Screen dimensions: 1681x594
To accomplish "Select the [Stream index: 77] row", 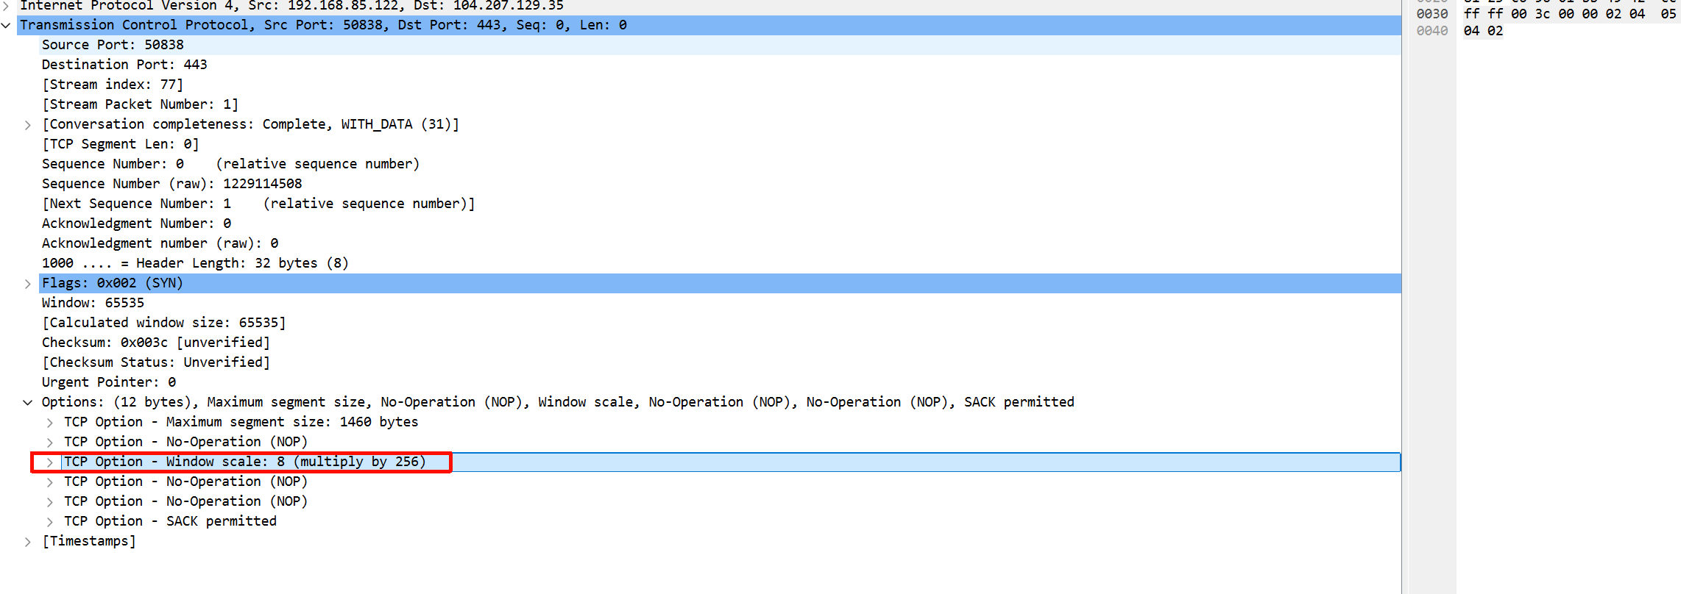I will point(720,85).
